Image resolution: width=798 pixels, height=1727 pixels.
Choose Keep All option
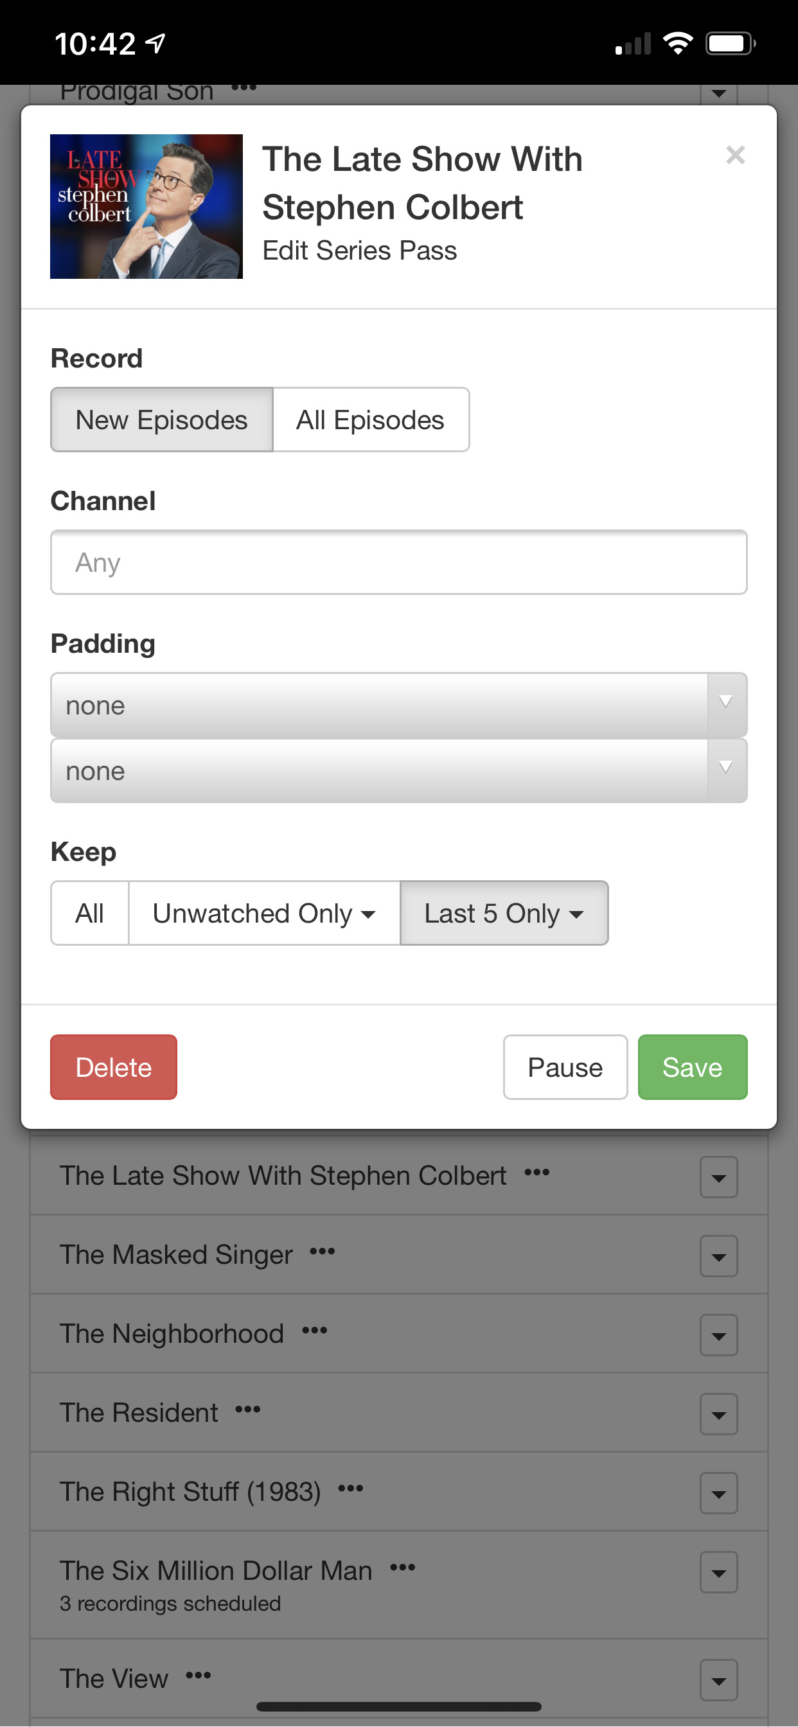90,913
